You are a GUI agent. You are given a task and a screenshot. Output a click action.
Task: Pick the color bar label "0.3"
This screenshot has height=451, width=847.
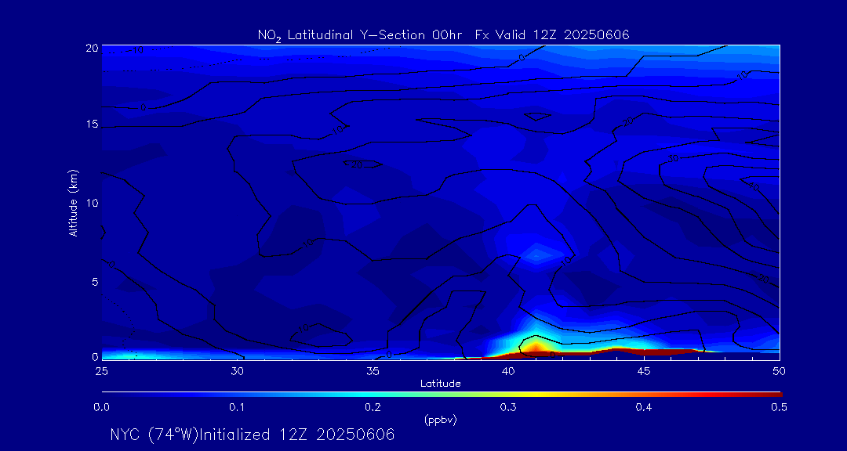[508, 408]
